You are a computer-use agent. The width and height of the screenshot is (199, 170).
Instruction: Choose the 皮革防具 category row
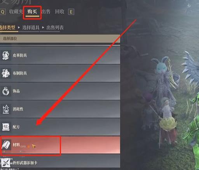60,55
